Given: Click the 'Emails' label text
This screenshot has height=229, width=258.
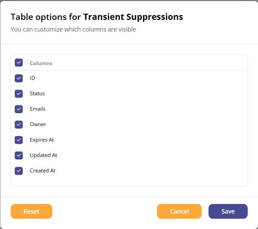Looking at the screenshot, I should click(x=38, y=109).
